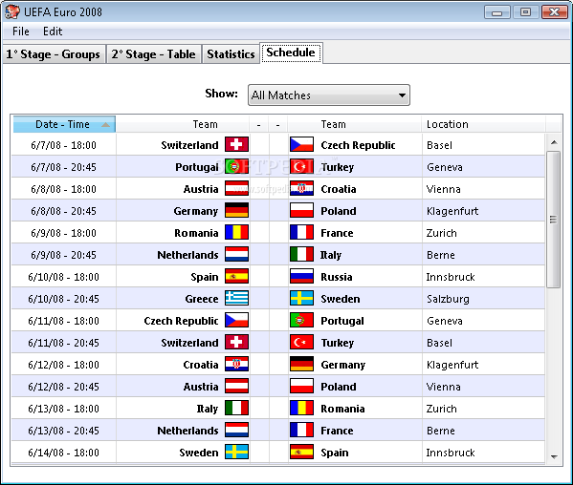Click Turkey flag in 6/11/08 20:45 row
The width and height of the screenshot is (573, 485).
[x=301, y=343]
